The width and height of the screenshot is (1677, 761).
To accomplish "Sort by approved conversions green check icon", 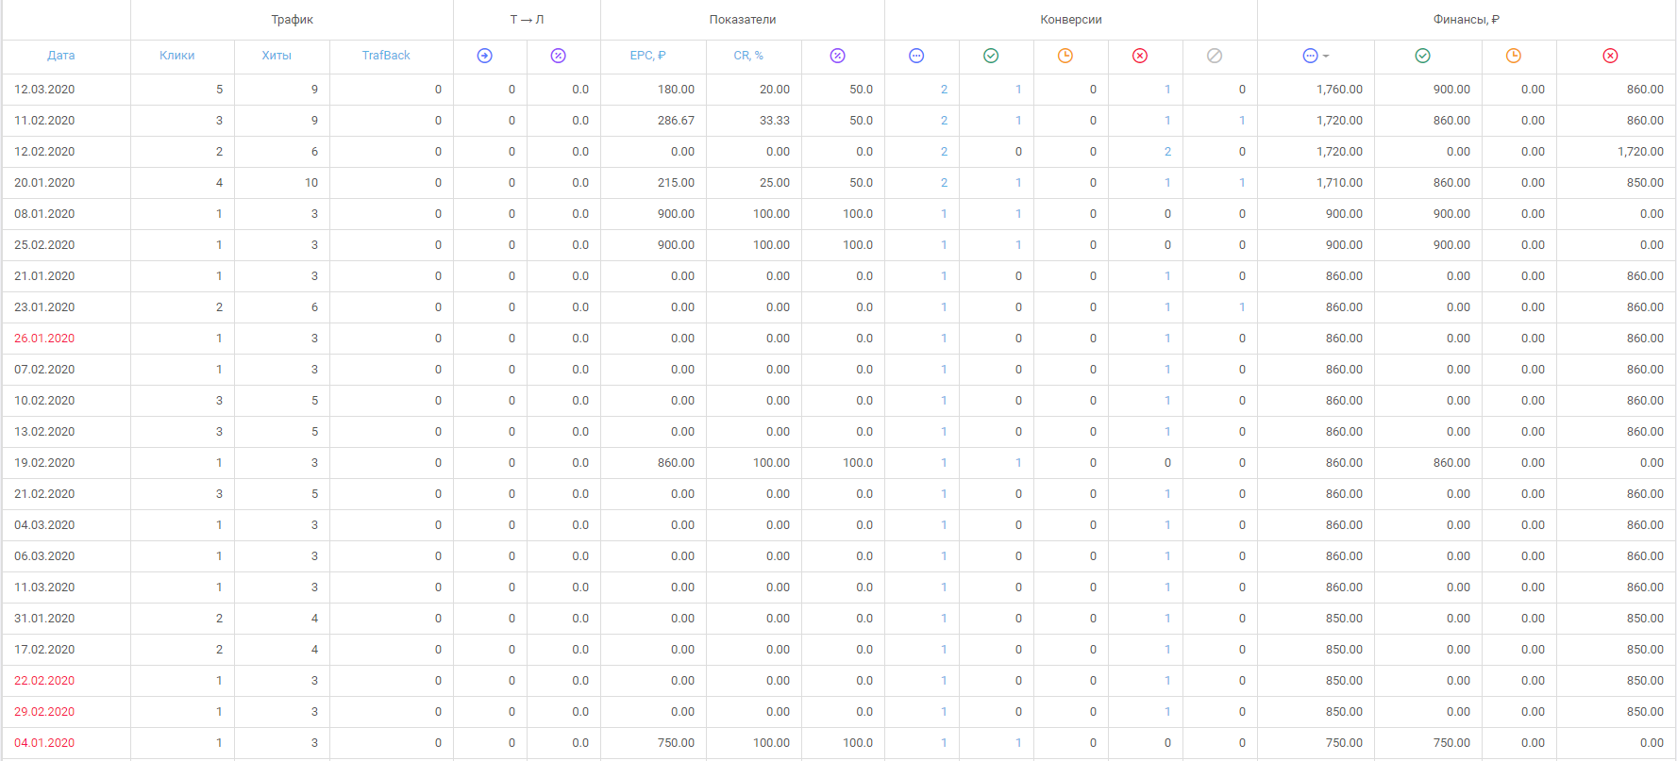I will 991,56.
